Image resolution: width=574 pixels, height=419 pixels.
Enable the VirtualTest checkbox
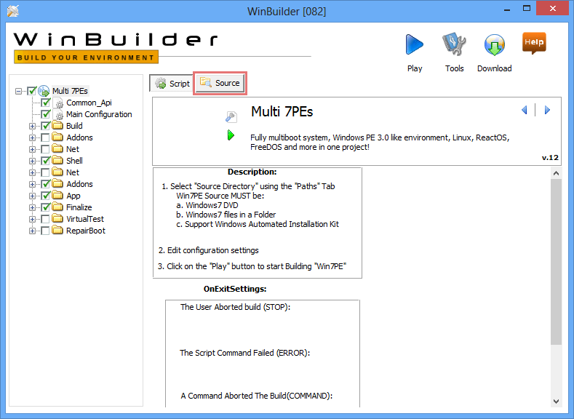[x=45, y=219]
